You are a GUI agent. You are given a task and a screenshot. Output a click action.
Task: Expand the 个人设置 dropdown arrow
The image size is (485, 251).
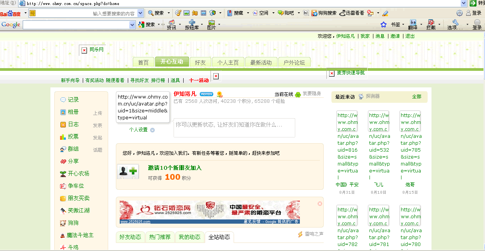point(152,130)
